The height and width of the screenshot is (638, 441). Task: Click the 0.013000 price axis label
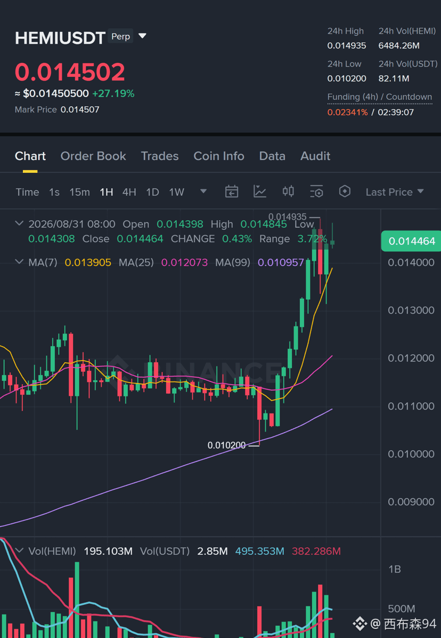pos(411,310)
